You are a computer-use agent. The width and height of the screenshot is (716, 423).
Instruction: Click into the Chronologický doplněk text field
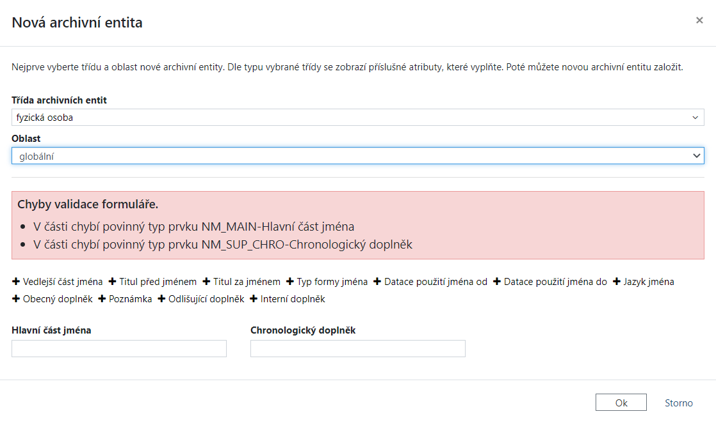coord(357,348)
